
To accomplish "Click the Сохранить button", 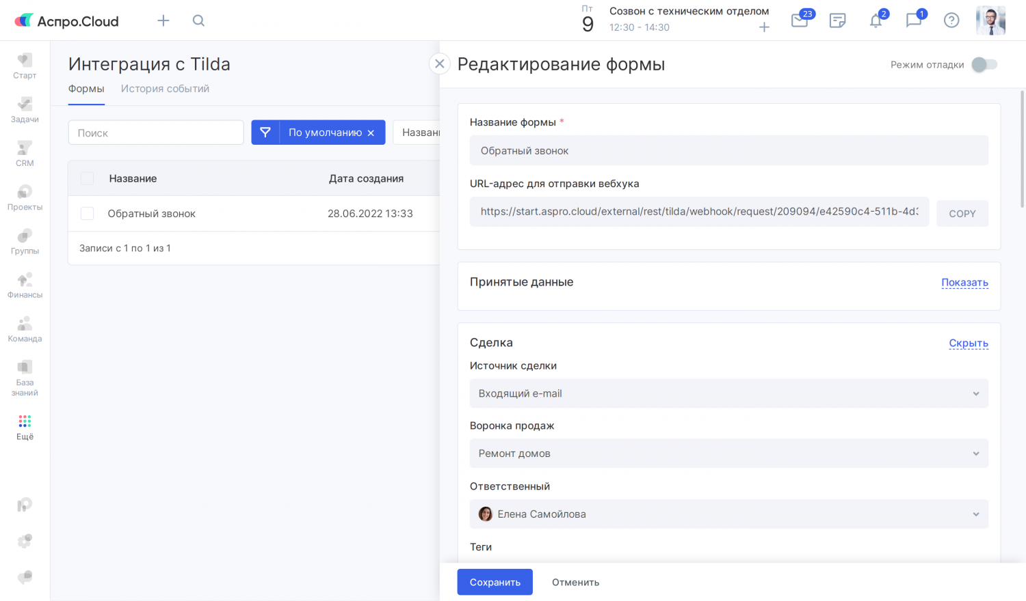I will 495,582.
